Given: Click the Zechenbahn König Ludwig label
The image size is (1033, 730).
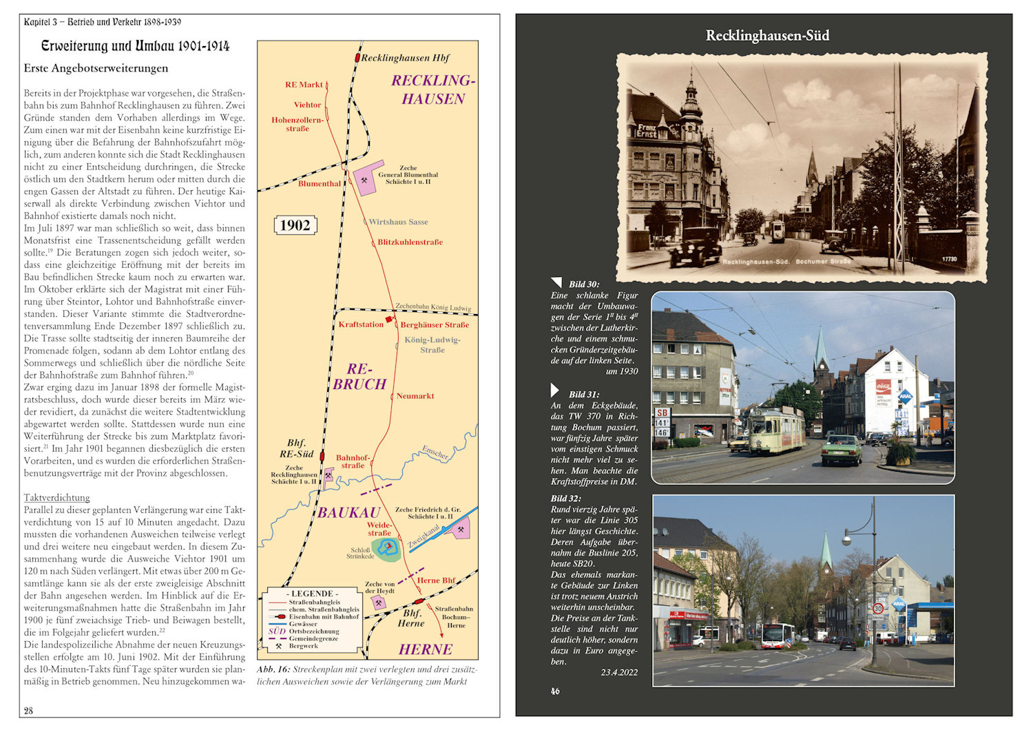Looking at the screenshot, I should [x=433, y=307].
